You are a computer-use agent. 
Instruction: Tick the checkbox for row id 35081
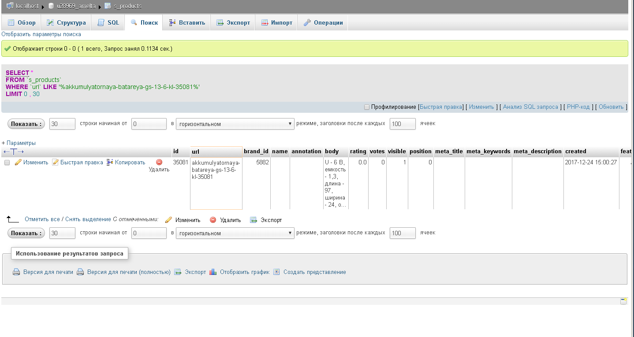tap(7, 163)
